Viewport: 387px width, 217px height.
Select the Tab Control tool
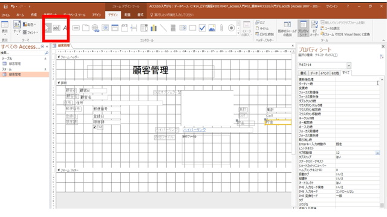coord(86,28)
